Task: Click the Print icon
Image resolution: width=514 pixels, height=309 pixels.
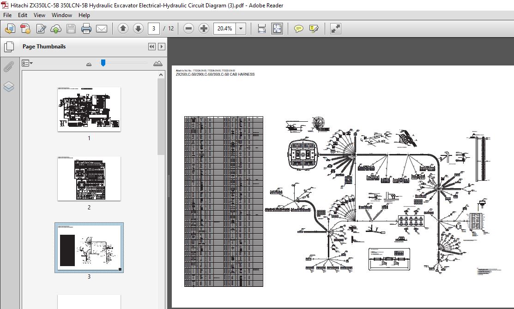Action: 86,29
